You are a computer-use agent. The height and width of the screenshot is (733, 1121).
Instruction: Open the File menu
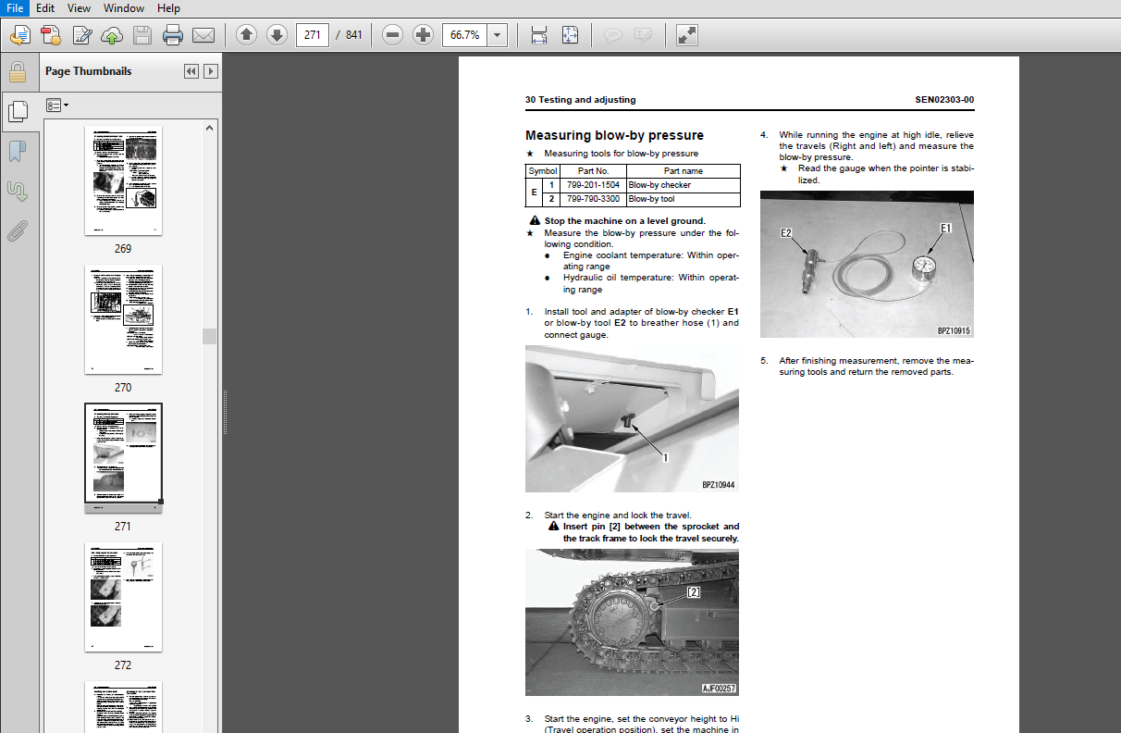click(x=16, y=7)
